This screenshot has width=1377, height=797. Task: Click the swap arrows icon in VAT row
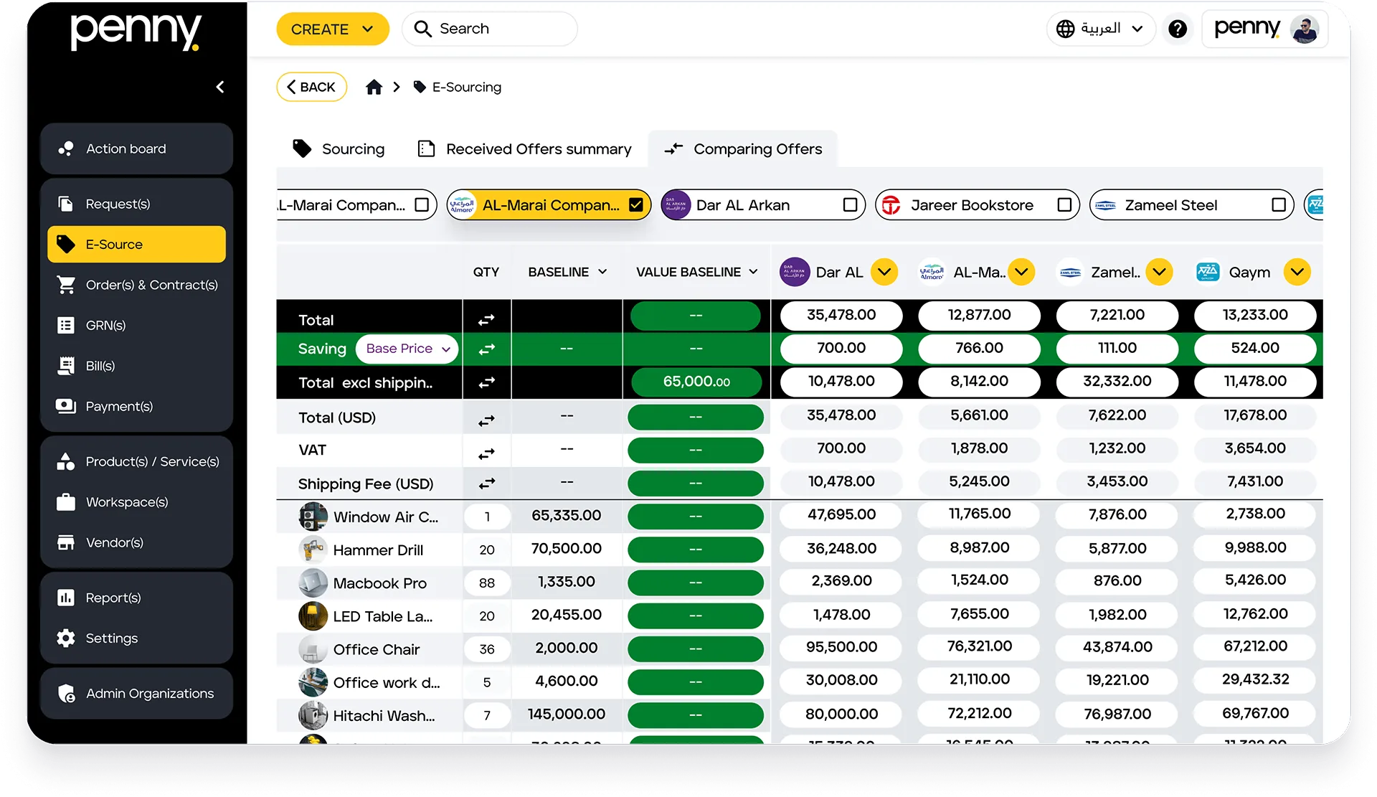487,453
